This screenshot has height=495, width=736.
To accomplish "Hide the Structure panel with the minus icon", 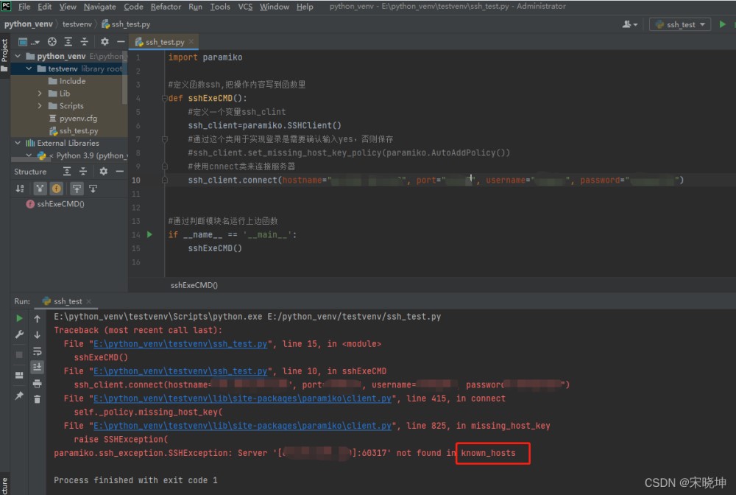I will click(120, 172).
